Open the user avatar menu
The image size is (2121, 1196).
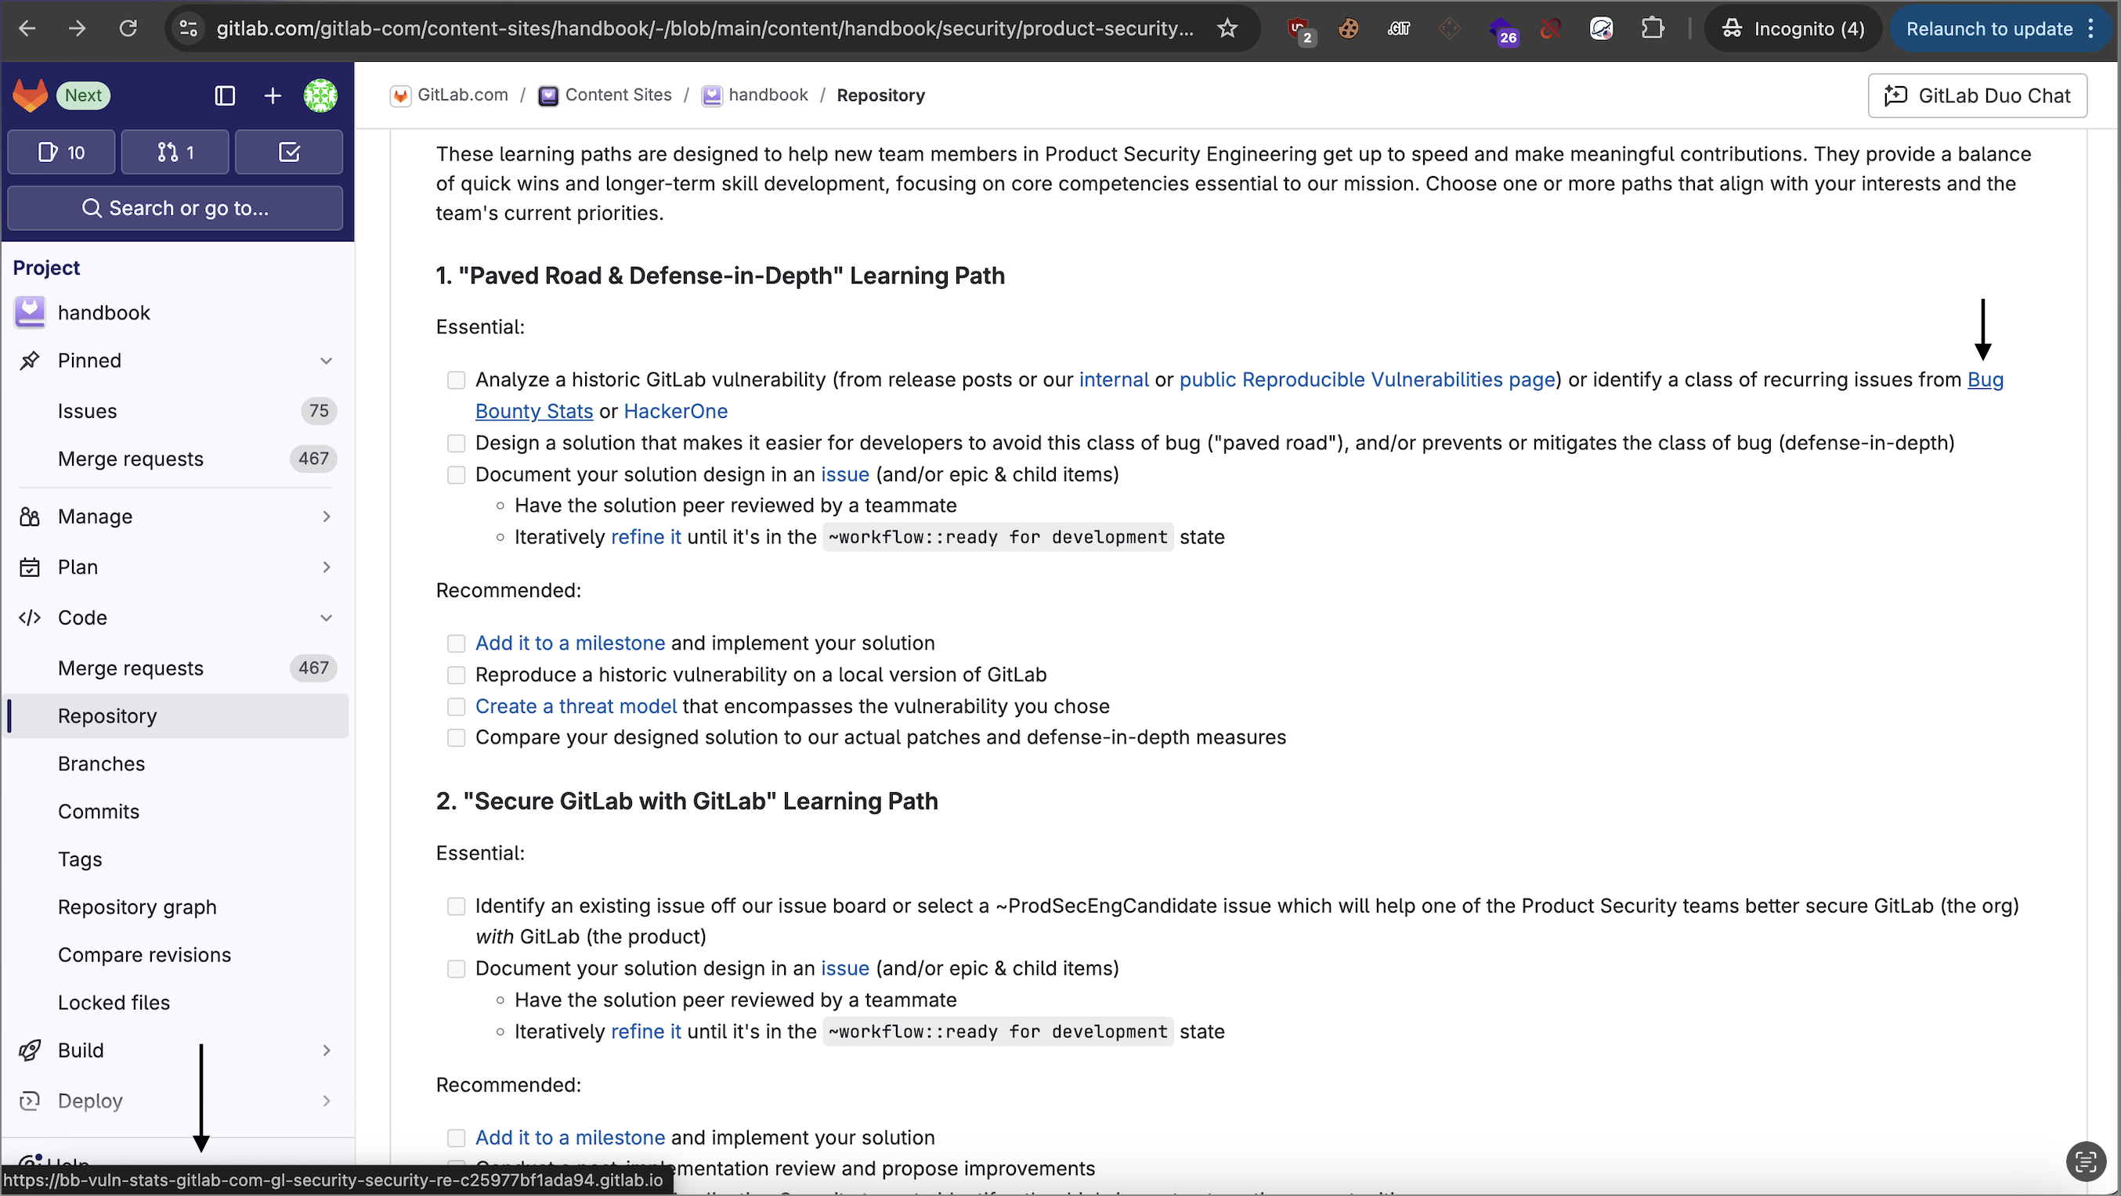[320, 95]
